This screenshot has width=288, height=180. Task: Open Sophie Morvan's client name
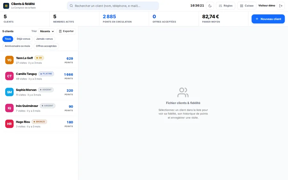[x=26, y=90]
